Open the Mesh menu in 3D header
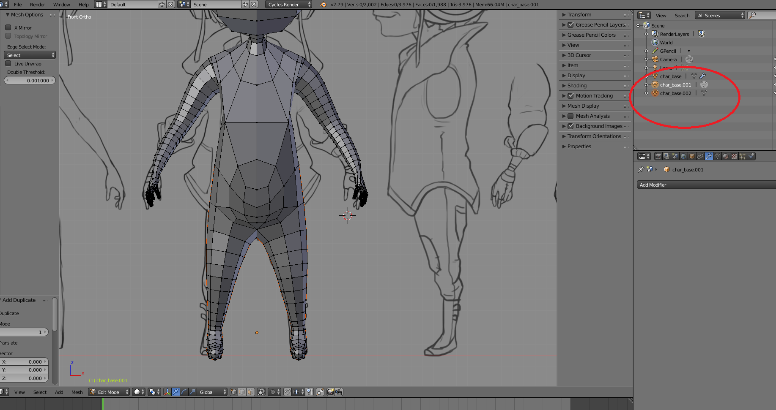Viewport: 776px width, 410px height. click(77, 392)
